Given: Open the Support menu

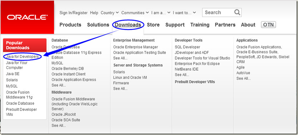Looking at the screenshot, I should tap(175, 25).
